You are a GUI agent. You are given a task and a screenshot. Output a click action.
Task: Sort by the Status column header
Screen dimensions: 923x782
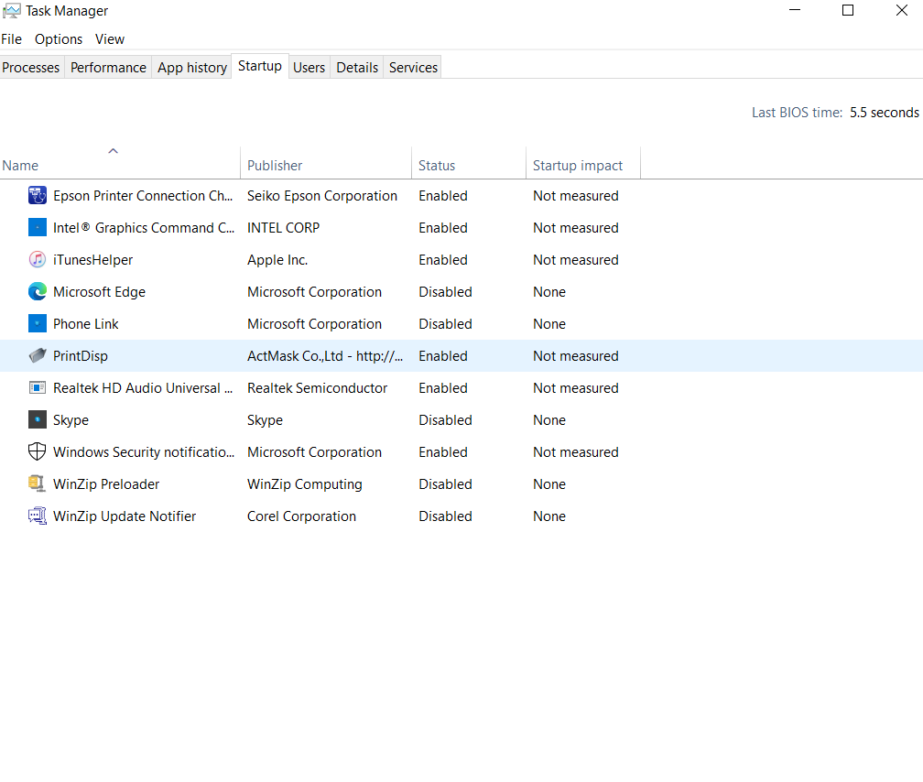click(x=469, y=162)
